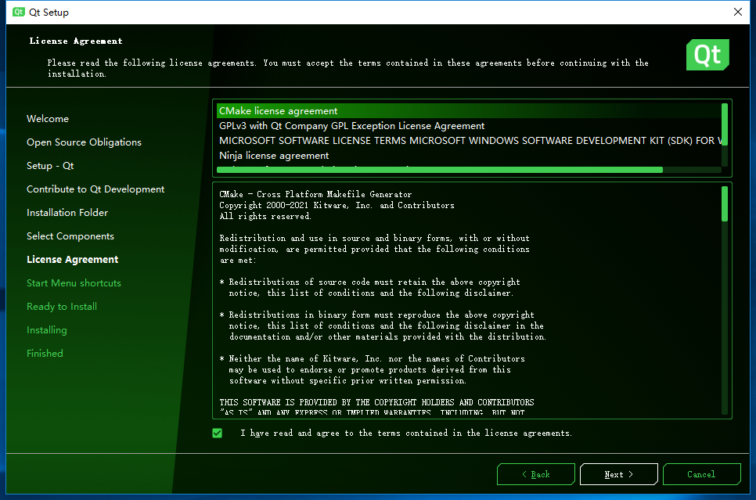Click the 'I have read and agree' label

coord(406,433)
